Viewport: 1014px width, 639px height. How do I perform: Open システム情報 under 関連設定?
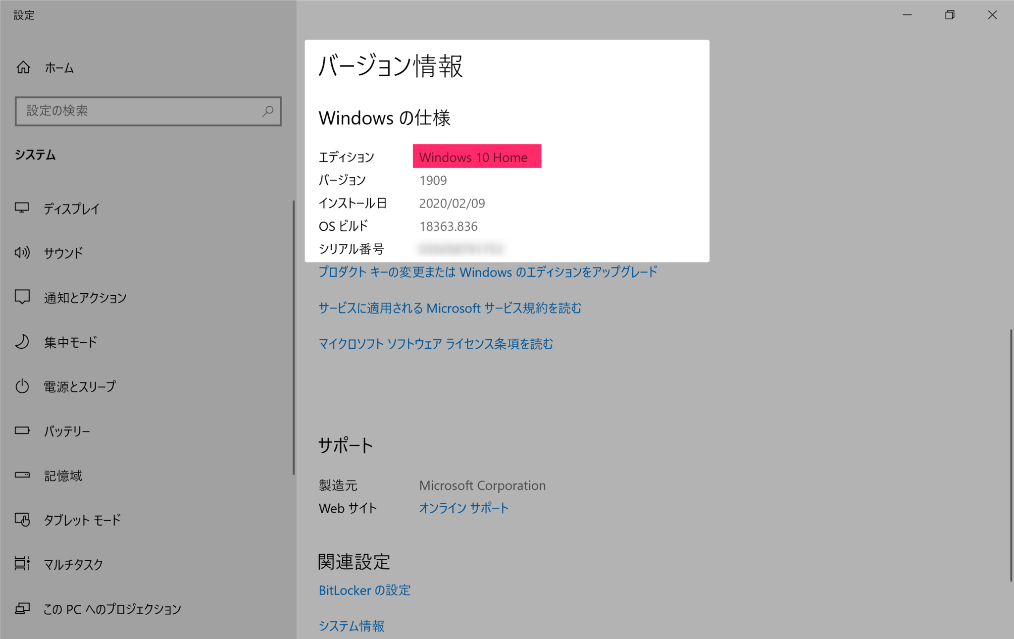click(x=352, y=626)
